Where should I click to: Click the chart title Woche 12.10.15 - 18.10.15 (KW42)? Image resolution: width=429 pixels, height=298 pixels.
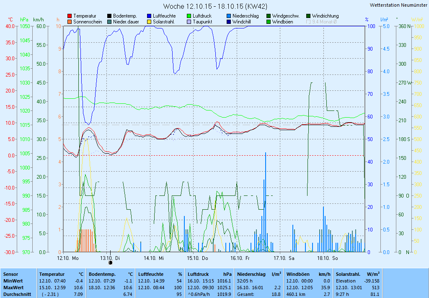click(215, 6)
